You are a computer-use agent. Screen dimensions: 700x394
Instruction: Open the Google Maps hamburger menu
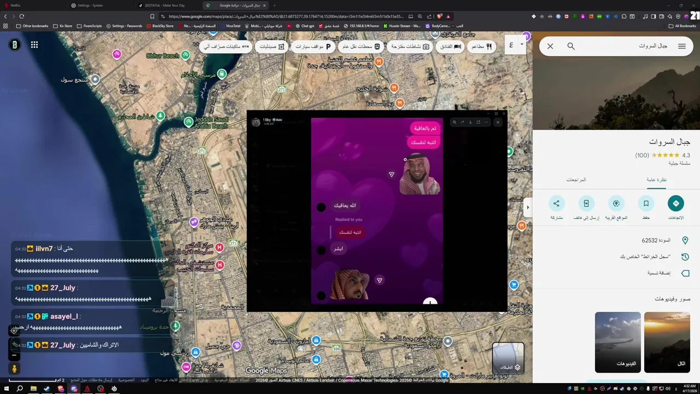(x=682, y=46)
